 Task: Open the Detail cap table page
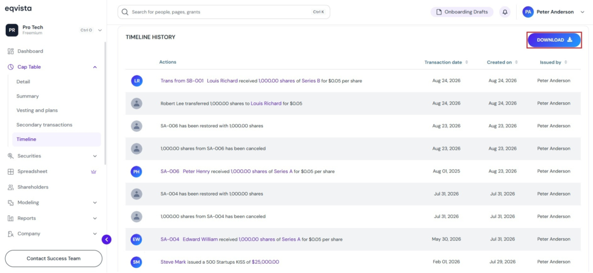(23, 82)
